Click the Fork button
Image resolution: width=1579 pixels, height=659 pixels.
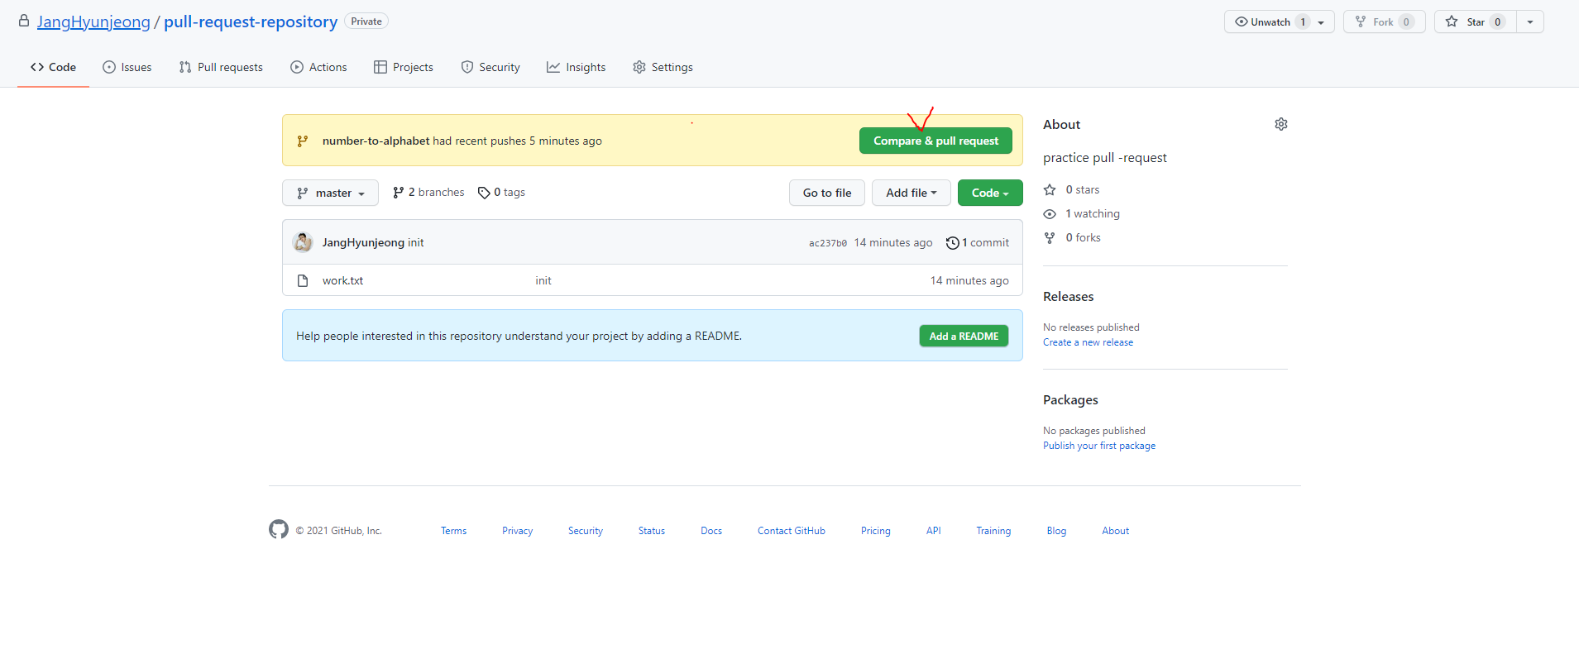coord(1384,21)
